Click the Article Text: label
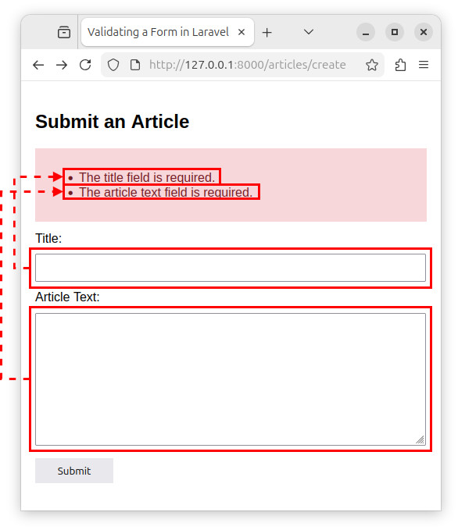This screenshot has height=530, width=458. [67, 297]
